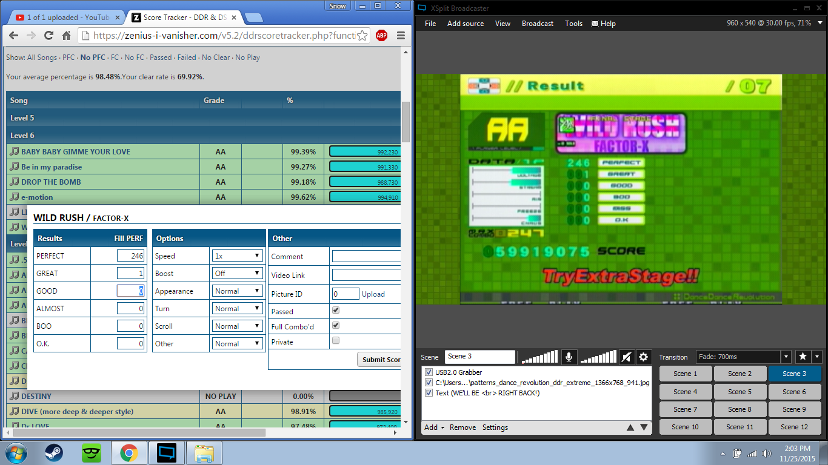Open XSplit Broadcast menu
The height and width of the screenshot is (465, 828).
click(x=538, y=24)
